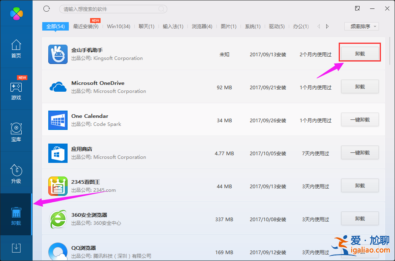Click the right arrow to show more categories
The image size is (395, 261).
click(327, 26)
